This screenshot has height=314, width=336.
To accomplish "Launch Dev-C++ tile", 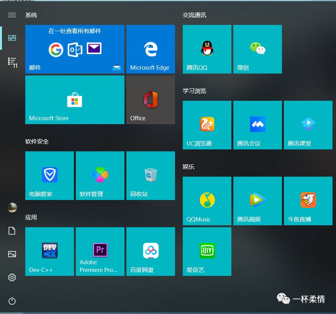I will (x=49, y=251).
